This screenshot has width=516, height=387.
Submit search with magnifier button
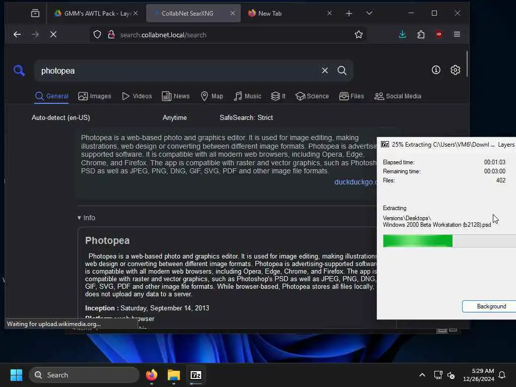342,71
